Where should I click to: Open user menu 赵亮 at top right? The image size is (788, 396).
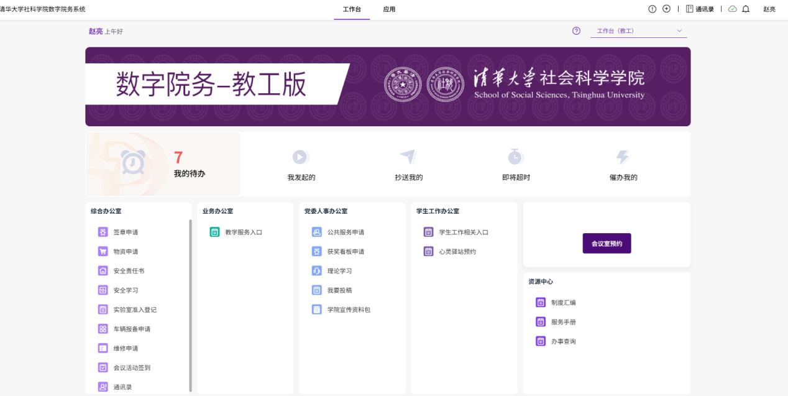click(x=769, y=9)
